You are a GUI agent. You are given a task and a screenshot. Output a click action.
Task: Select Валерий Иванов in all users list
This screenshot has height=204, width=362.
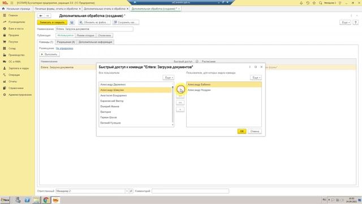coord(135,107)
